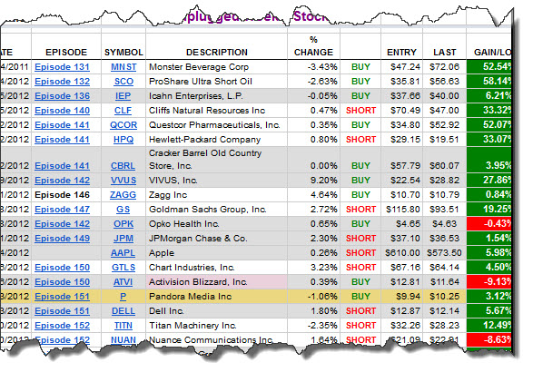Select the pink Activision Blizzard, Inc. cell
The height and width of the screenshot is (382, 533).
pyautogui.click(x=216, y=282)
